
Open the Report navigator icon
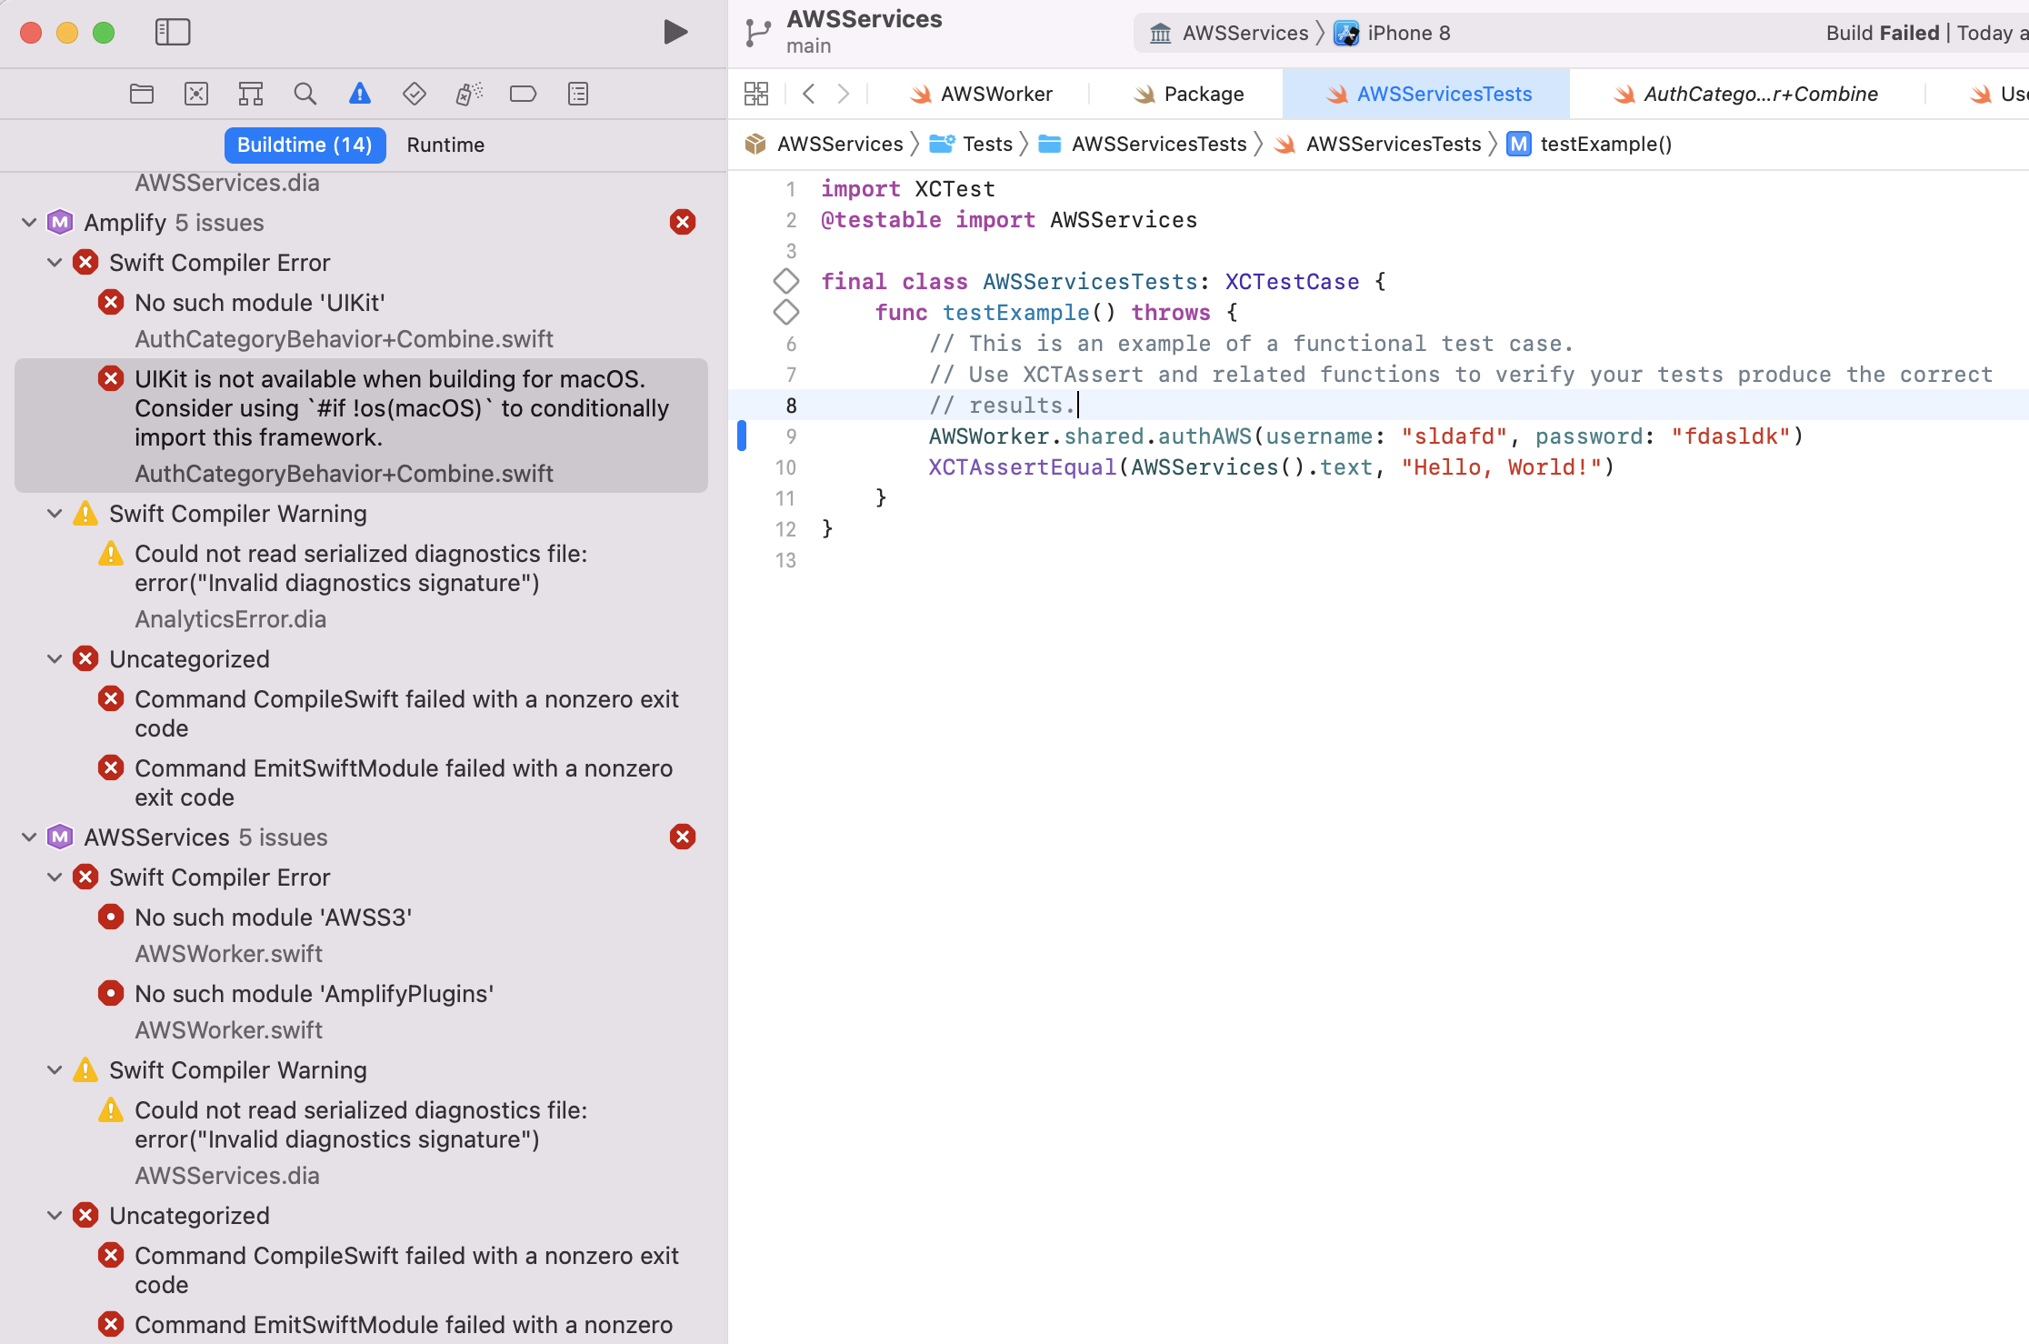pyautogui.click(x=578, y=94)
